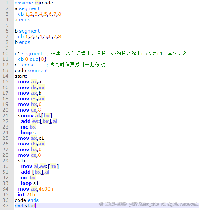The width and height of the screenshot is (199, 210).
Task: Click 'inc bx' on line 23
Action: tap(29, 127)
